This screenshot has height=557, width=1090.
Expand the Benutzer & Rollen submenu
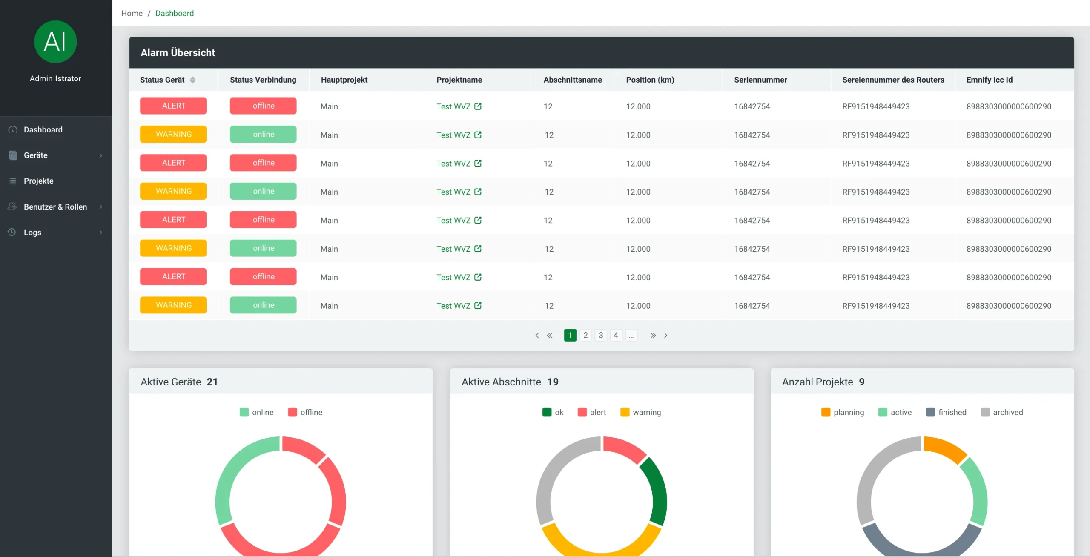(x=101, y=207)
